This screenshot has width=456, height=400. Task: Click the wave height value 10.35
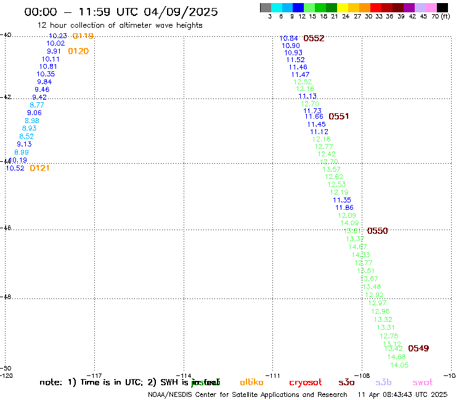pyautogui.click(x=46, y=74)
